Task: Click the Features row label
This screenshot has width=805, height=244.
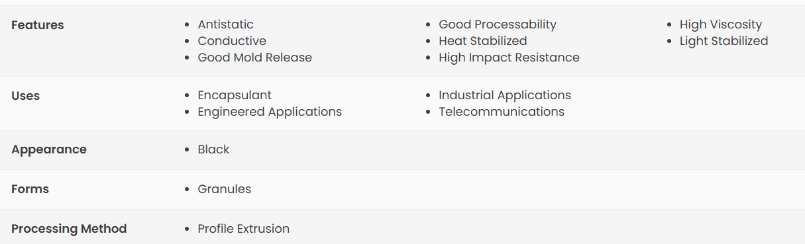Action: click(38, 25)
